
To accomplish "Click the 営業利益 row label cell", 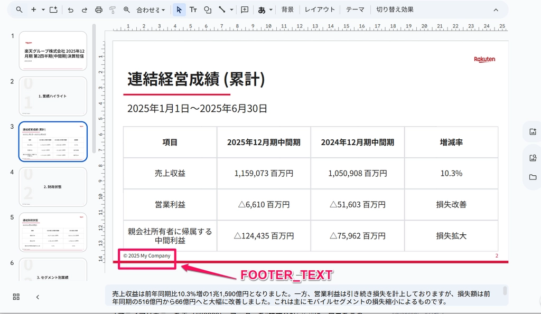I will [170, 205].
